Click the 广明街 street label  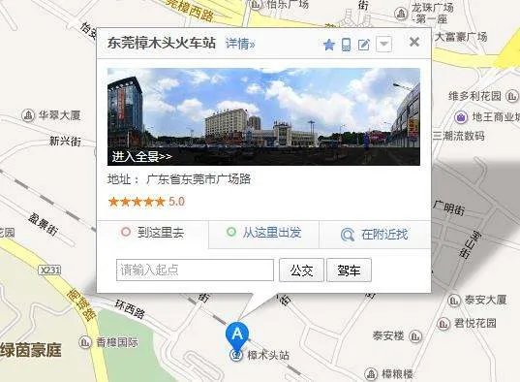coord(448,207)
